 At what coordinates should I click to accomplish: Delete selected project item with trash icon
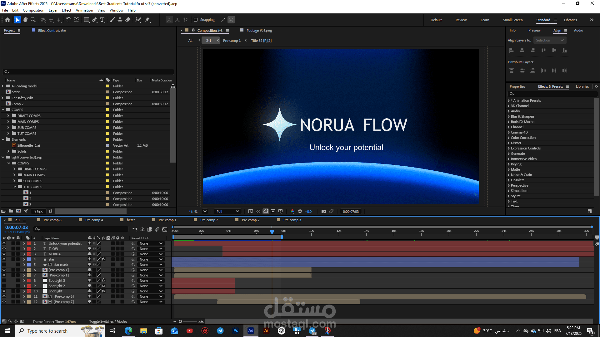coord(51,211)
